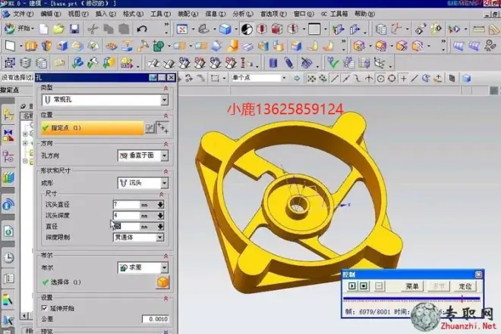Screen dimensions: 501x334
Task: Open the 常规孔 hole type dropdown
Action: [x=163, y=99]
